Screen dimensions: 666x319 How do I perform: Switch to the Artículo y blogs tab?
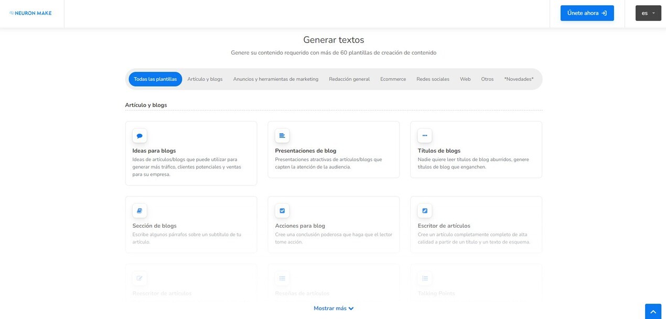click(x=205, y=79)
